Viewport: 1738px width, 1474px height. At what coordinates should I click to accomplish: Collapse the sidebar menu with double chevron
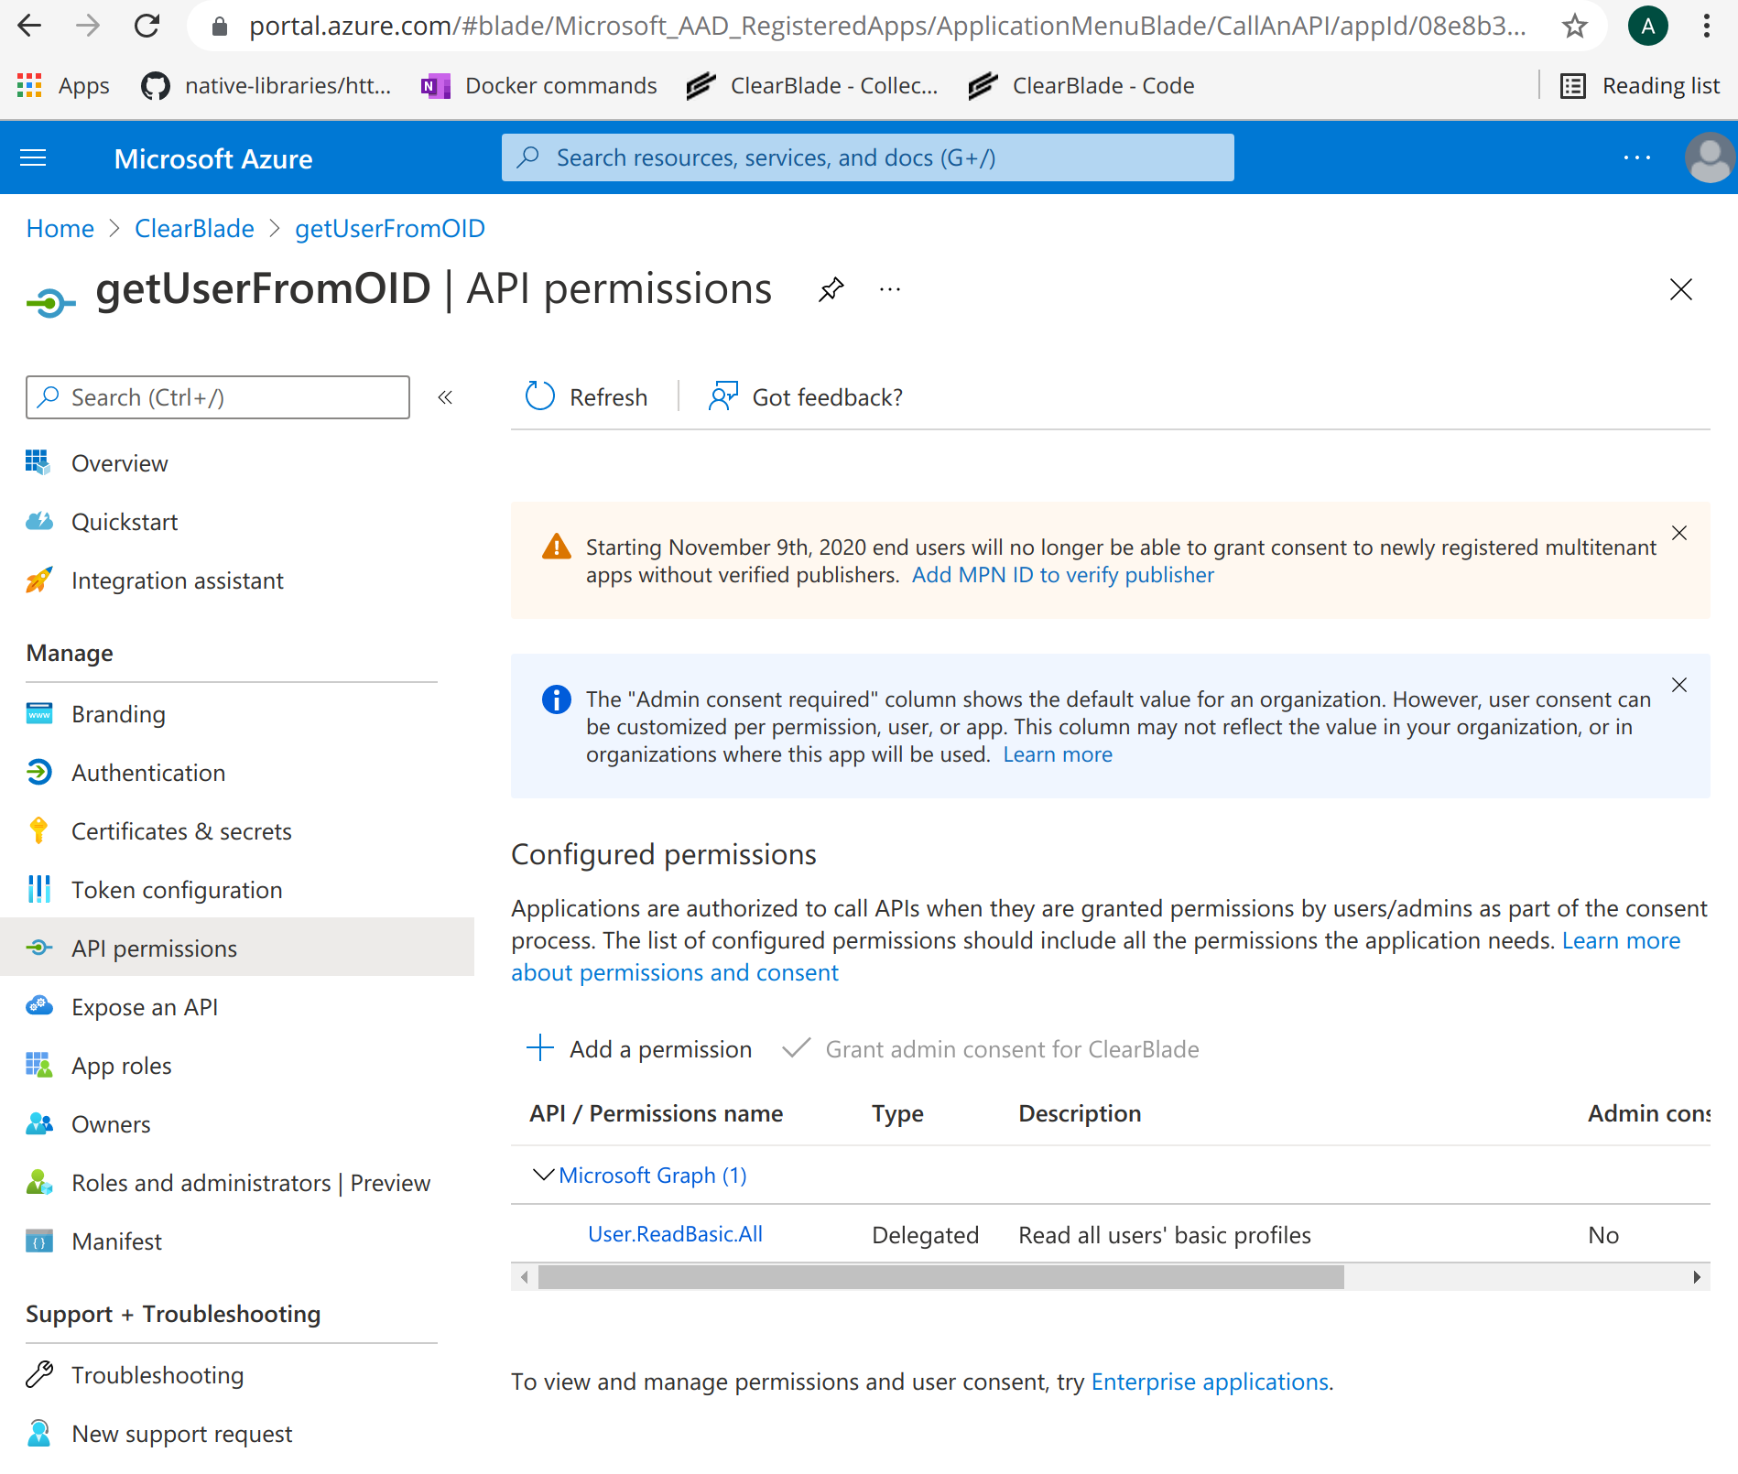point(445,397)
